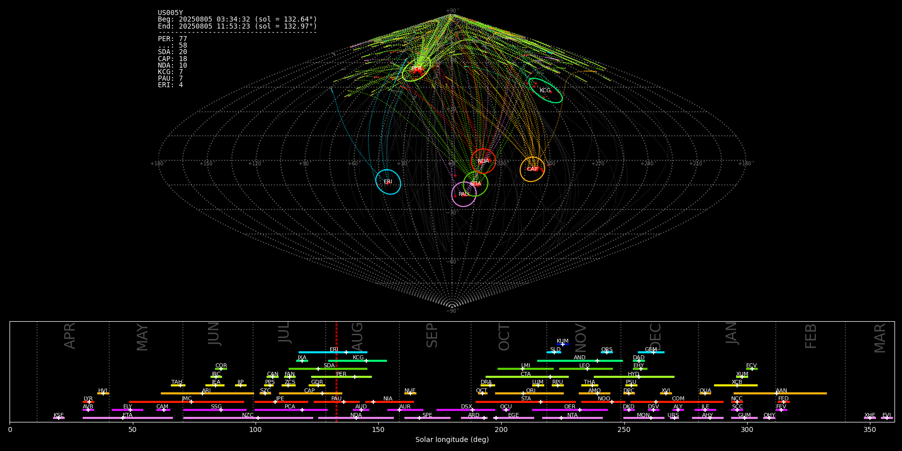The height and width of the screenshot is (451, 902).
Task: Select the End timestamp line in header
Action: coord(238,26)
